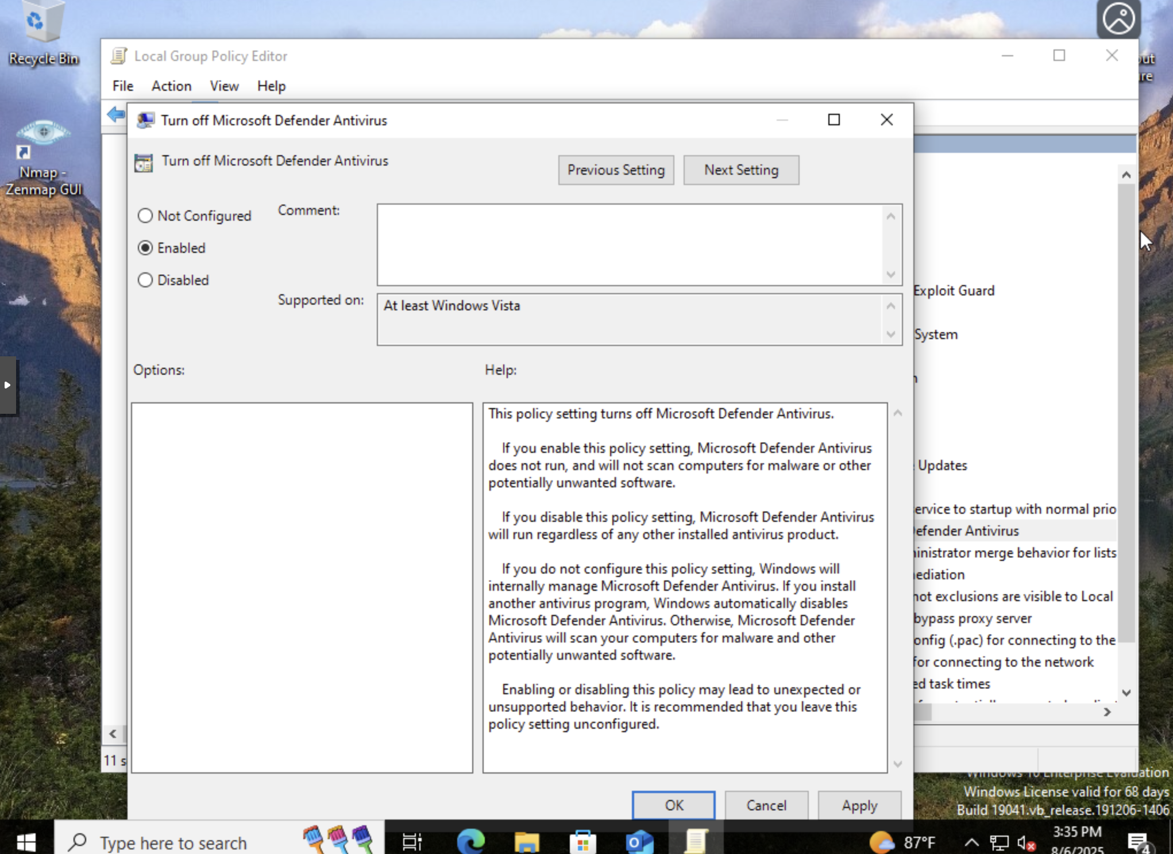Close the Turn off Microsoft Defender Antivirus dialog

(886, 120)
